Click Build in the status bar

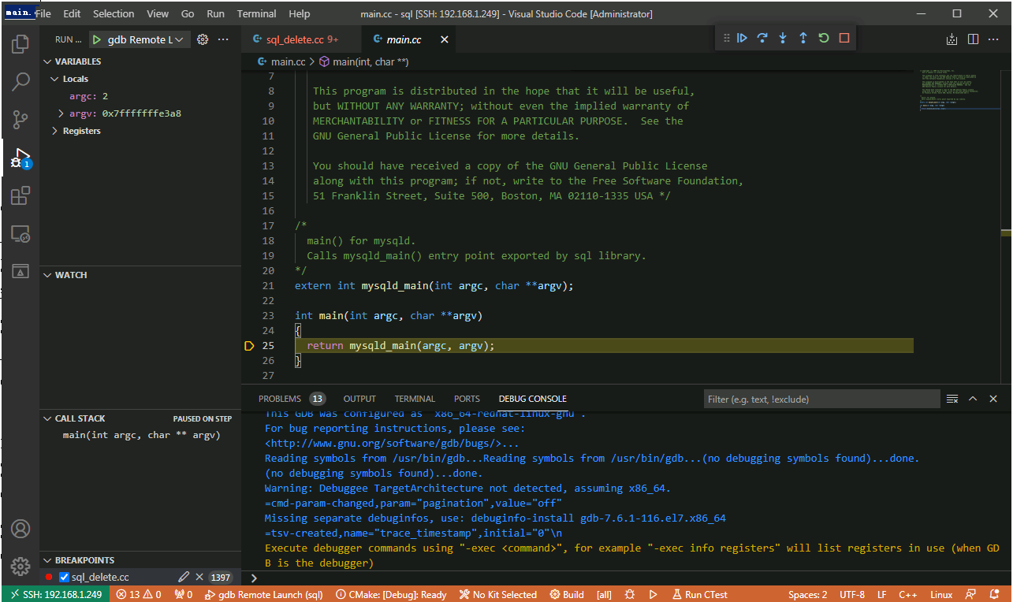[x=567, y=595]
